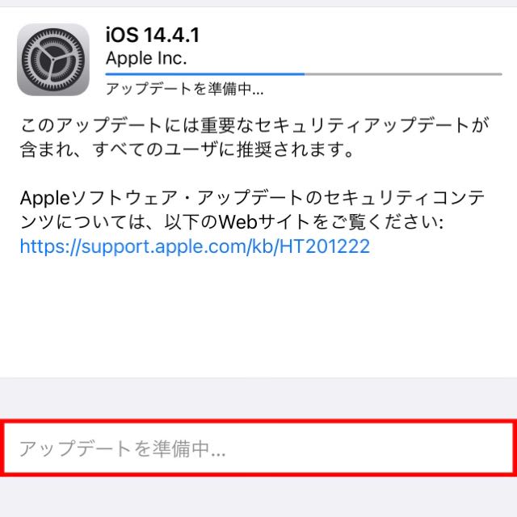Click the 以下のWebサイトをご覧ください text line

click(304, 222)
